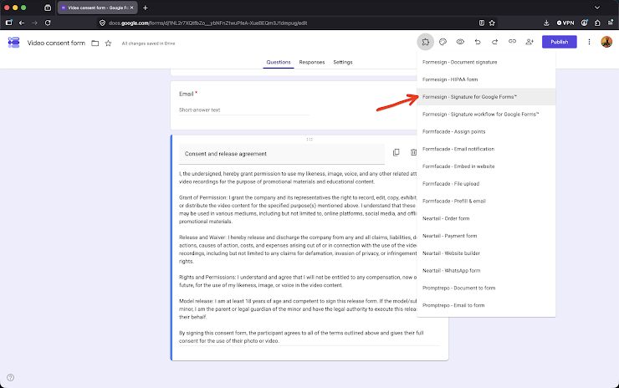Duplicate the Consent and release agreement item
Image resolution: width=619 pixels, height=388 pixels.
[x=396, y=152]
